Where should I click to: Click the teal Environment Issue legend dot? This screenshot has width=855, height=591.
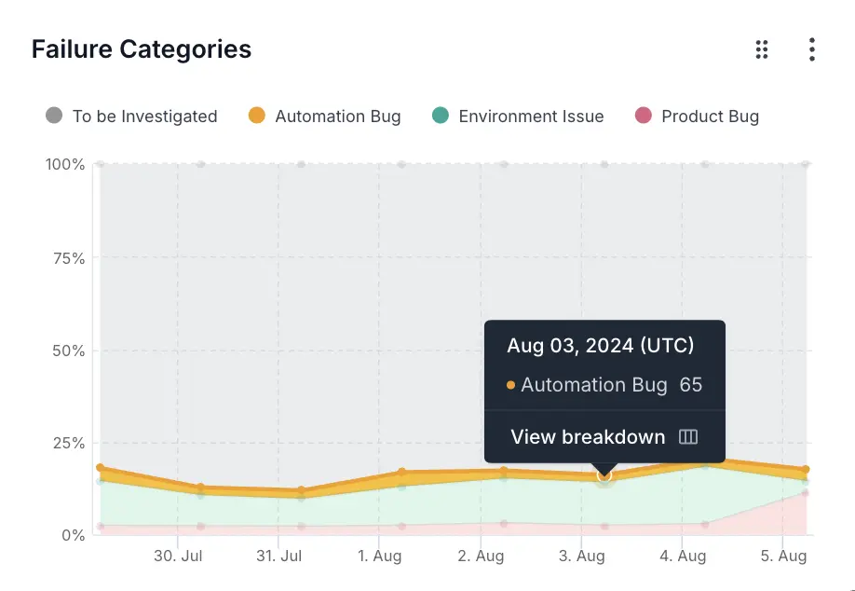[x=441, y=116]
